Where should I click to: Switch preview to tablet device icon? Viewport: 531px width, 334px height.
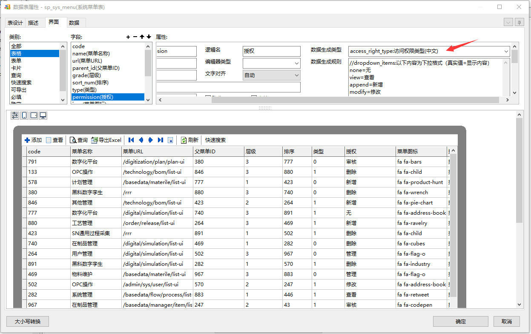click(34, 115)
